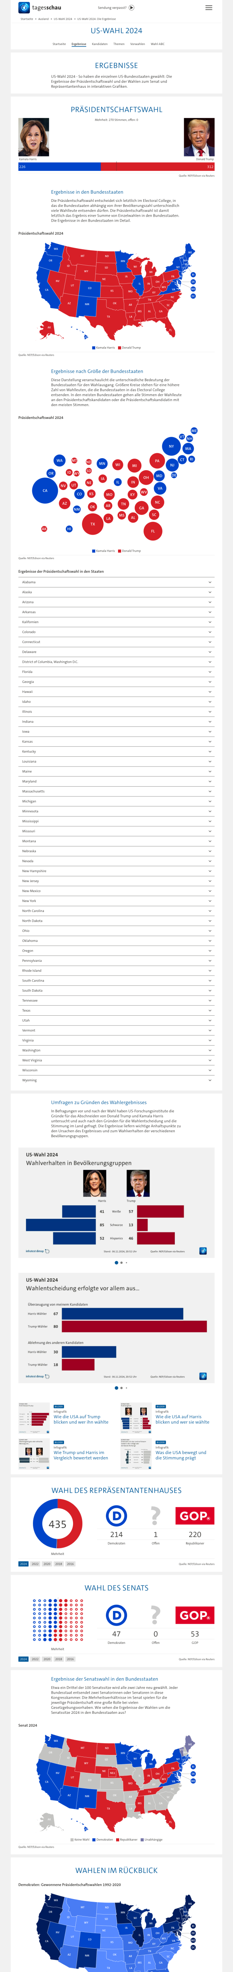
Task: Play the 'Sendung verpasst?' button
Action: (x=132, y=8)
